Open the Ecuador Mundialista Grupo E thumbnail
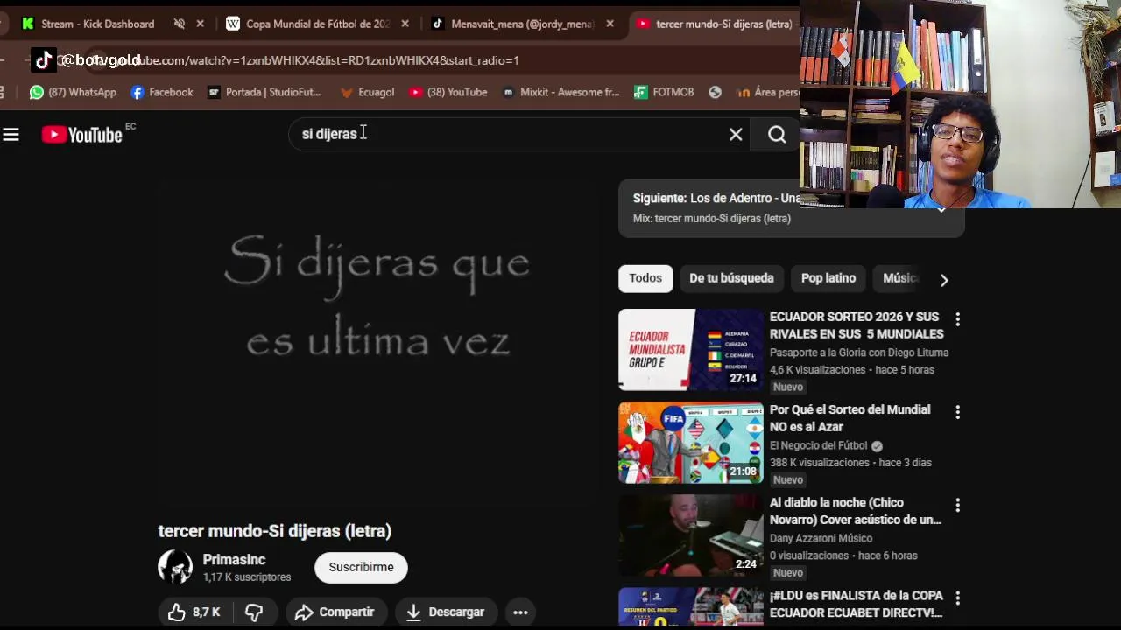Image resolution: width=1121 pixels, height=630 pixels. point(691,349)
